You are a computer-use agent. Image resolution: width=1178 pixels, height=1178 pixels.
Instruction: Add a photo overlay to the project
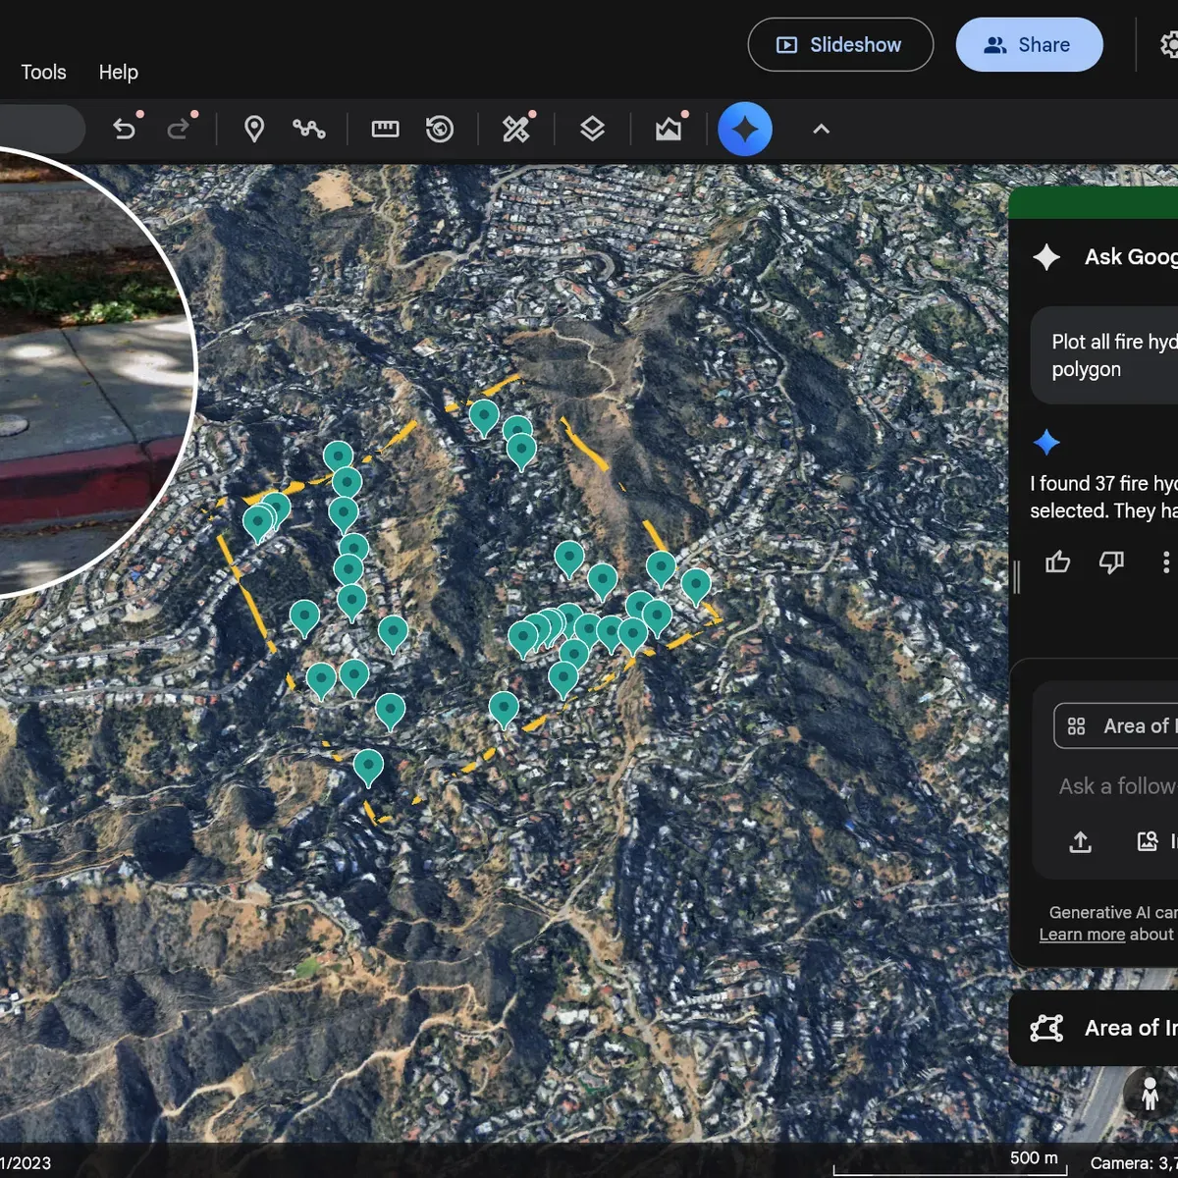(x=669, y=129)
